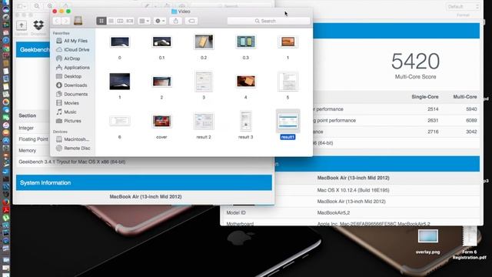
Task: Select the file named 3
Action: click(204, 82)
